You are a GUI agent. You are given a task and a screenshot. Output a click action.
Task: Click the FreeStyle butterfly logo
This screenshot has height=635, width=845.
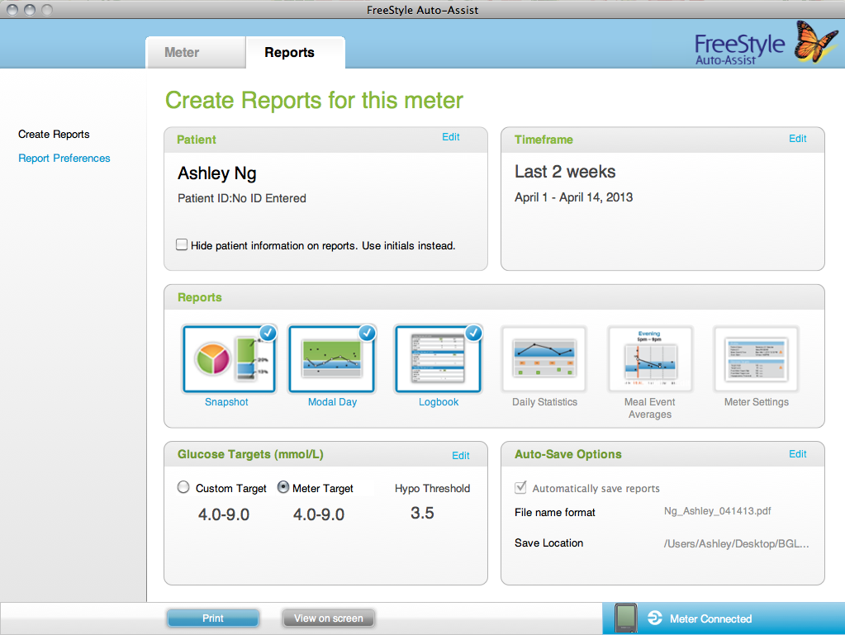[x=814, y=40]
